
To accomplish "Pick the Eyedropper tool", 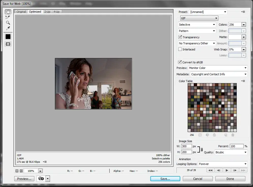I will (x=8, y=28).
